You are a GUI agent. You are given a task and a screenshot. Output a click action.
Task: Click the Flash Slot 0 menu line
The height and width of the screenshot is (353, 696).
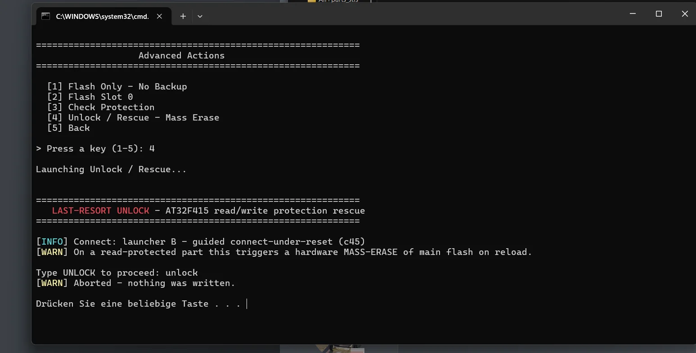click(90, 97)
